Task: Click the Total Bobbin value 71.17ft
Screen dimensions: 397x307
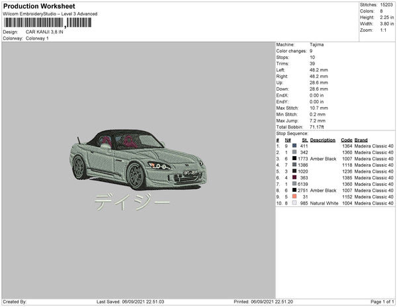Action: [318, 126]
